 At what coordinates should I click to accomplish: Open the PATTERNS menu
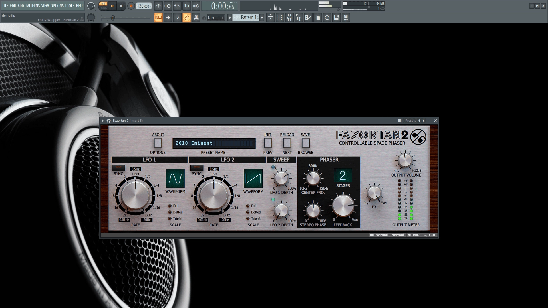click(33, 6)
